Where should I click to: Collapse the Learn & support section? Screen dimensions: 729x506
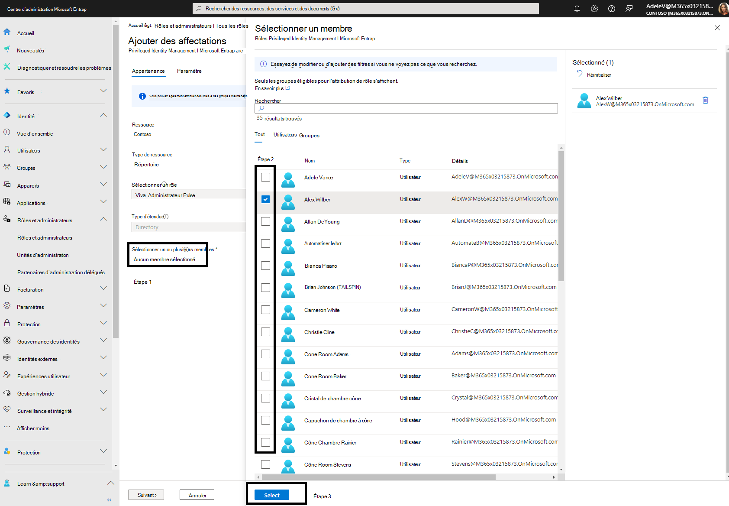pos(111,483)
